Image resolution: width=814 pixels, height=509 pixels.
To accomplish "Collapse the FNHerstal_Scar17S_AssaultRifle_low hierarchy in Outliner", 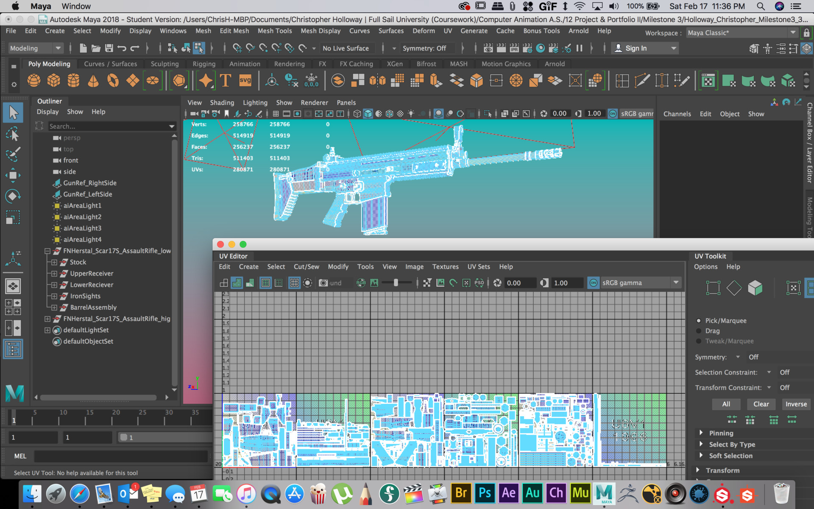I will coord(47,251).
